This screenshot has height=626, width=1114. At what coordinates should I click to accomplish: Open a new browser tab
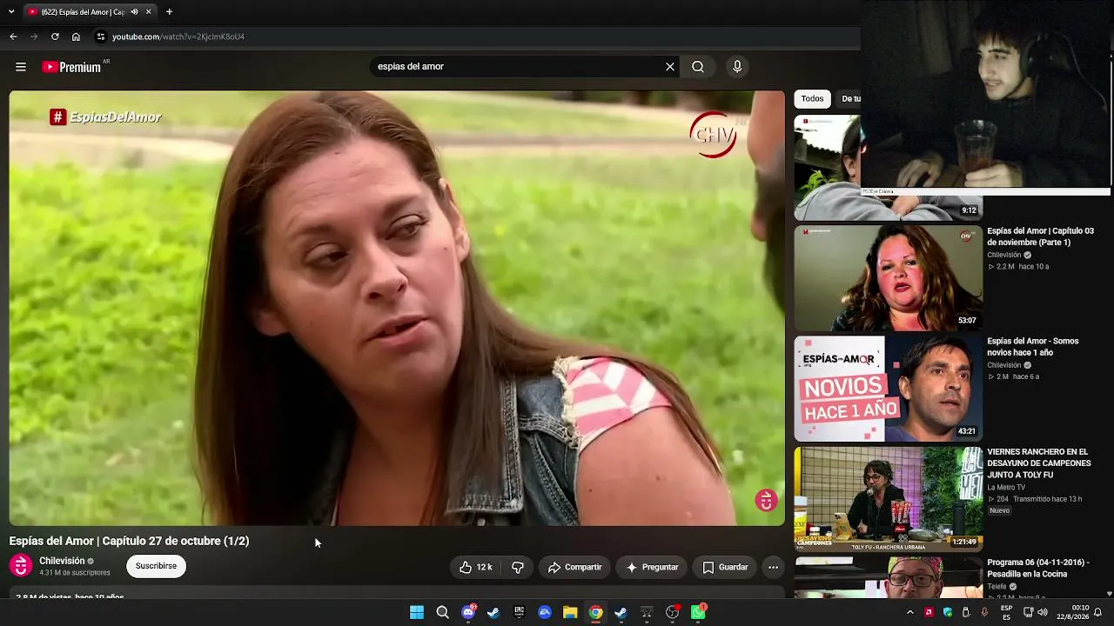point(169,12)
